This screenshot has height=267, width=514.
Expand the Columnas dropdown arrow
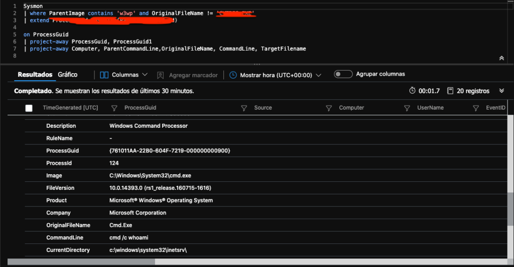pos(145,75)
